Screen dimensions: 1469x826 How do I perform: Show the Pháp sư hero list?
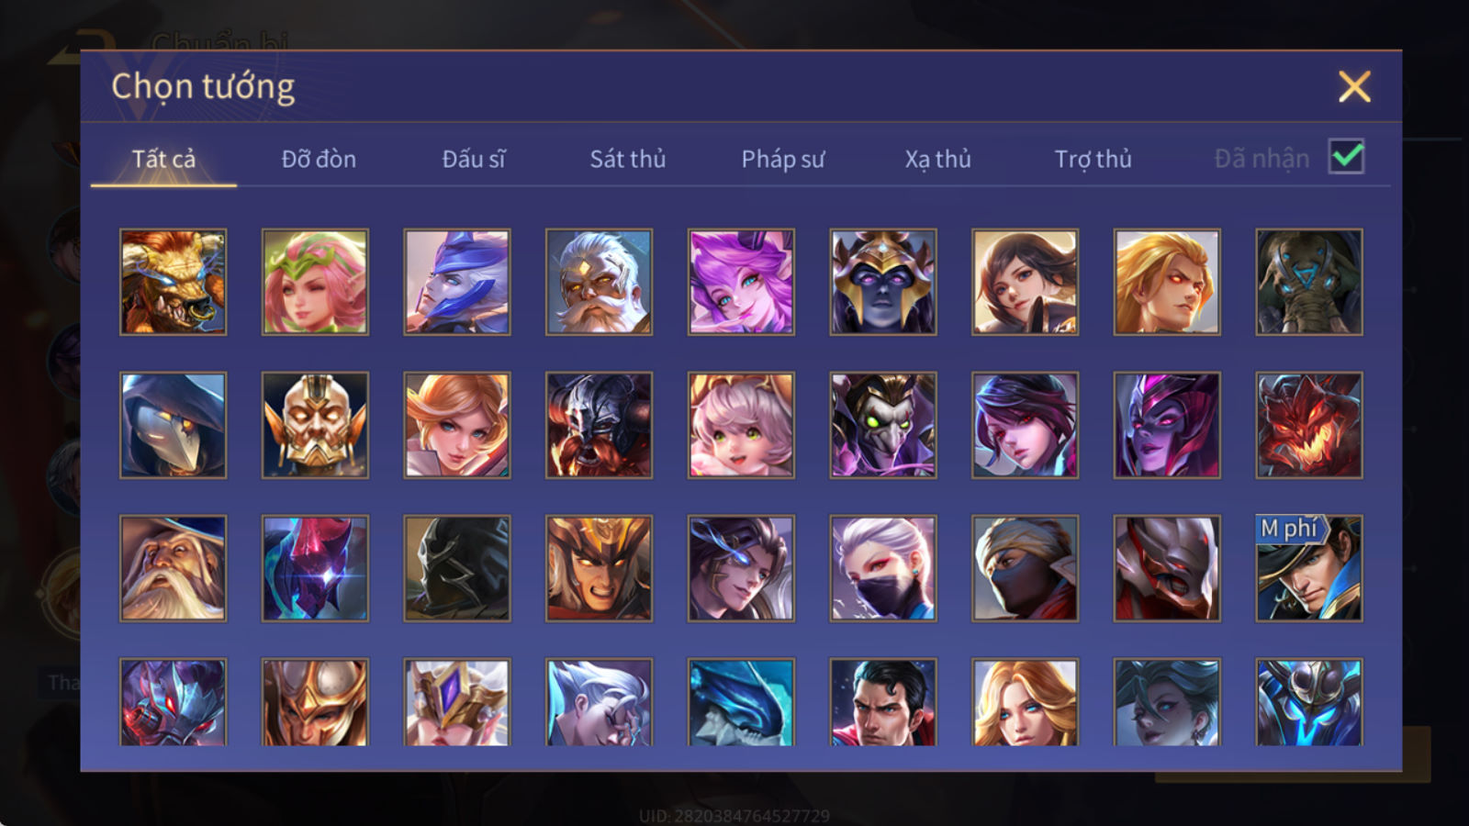[782, 159]
